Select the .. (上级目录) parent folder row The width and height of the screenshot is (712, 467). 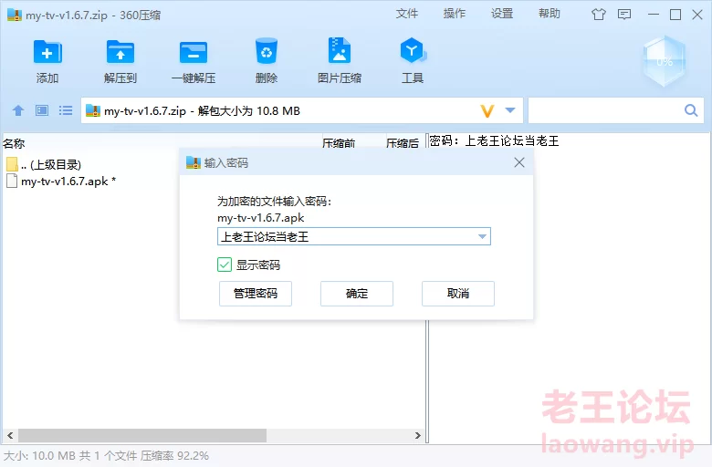pyautogui.click(x=44, y=164)
